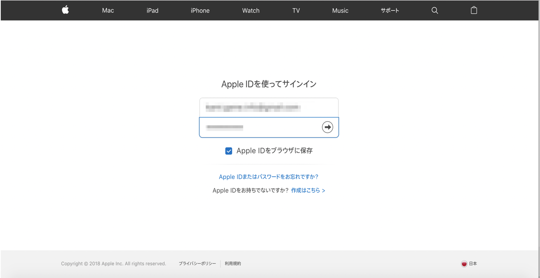Open the プライバシーポリシー link
540x278 pixels.
[197, 264]
